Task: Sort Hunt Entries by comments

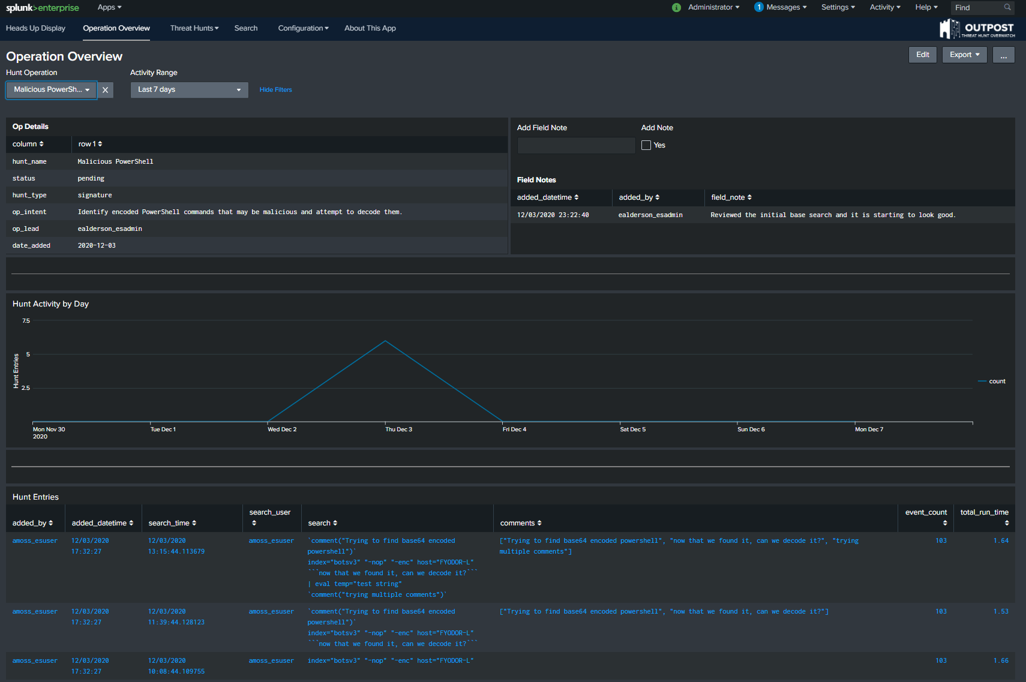Action: tap(521, 523)
